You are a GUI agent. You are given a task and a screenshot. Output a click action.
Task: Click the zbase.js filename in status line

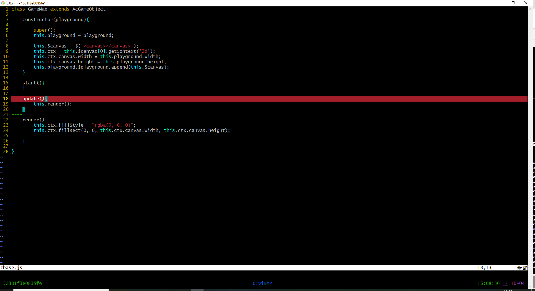point(11,268)
